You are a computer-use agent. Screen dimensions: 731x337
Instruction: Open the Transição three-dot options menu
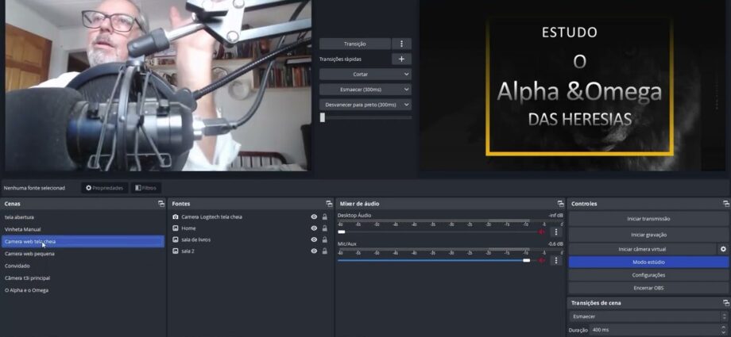click(401, 44)
